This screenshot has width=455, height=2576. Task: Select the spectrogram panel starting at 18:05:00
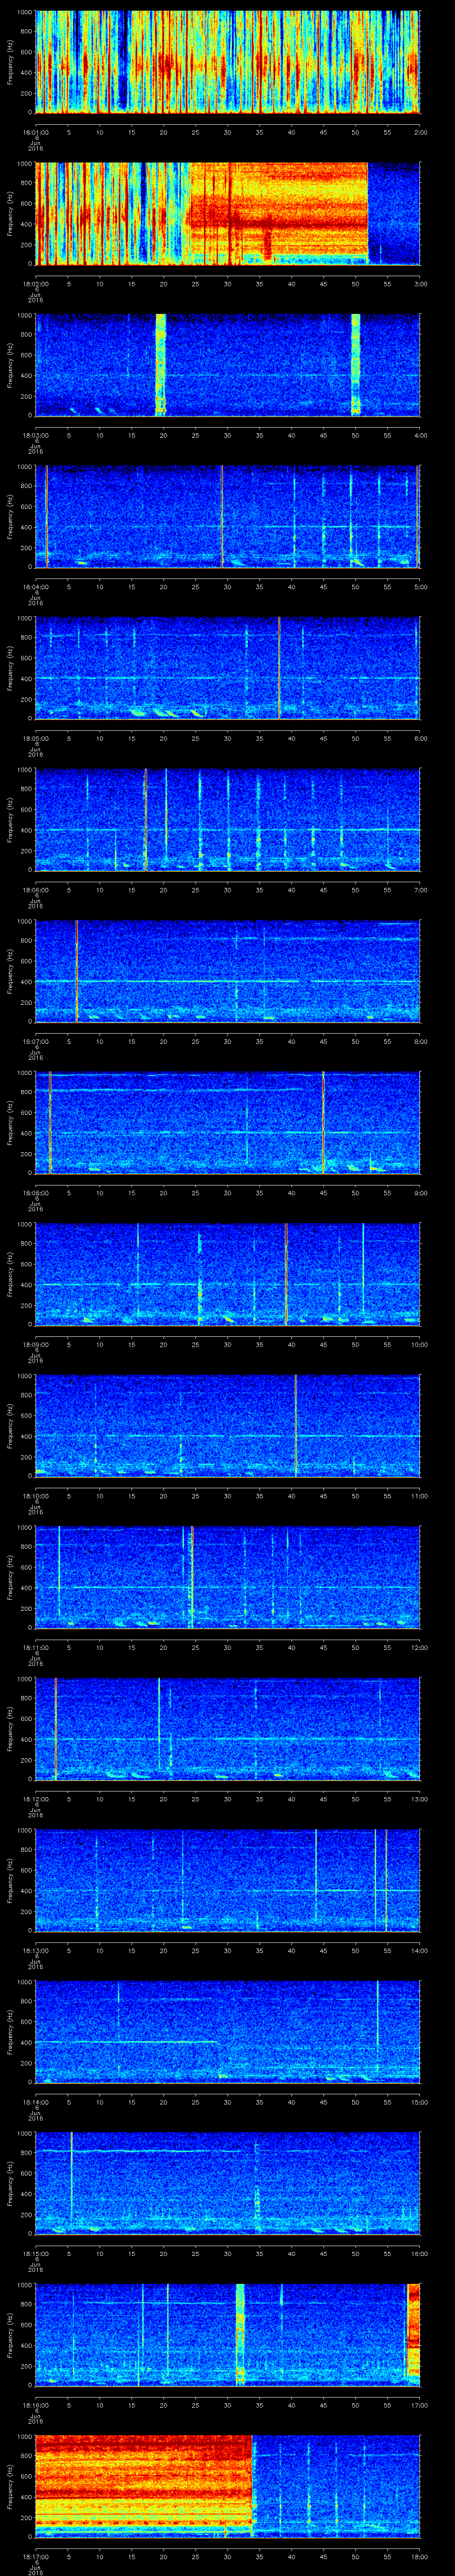pyautogui.click(x=227, y=669)
